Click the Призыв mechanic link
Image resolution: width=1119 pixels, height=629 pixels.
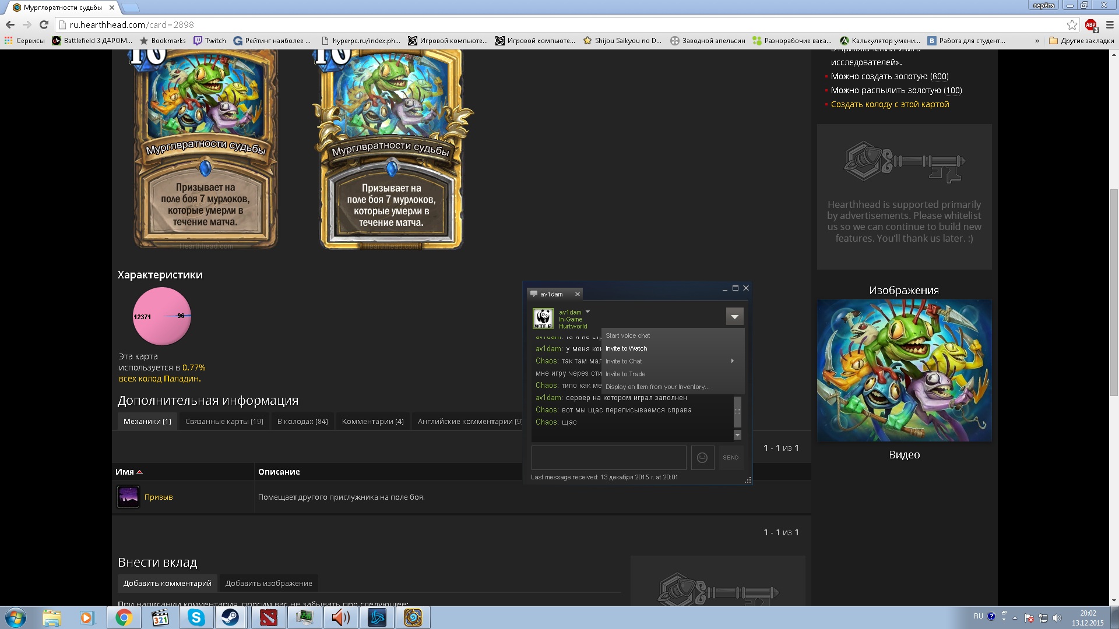tap(159, 497)
